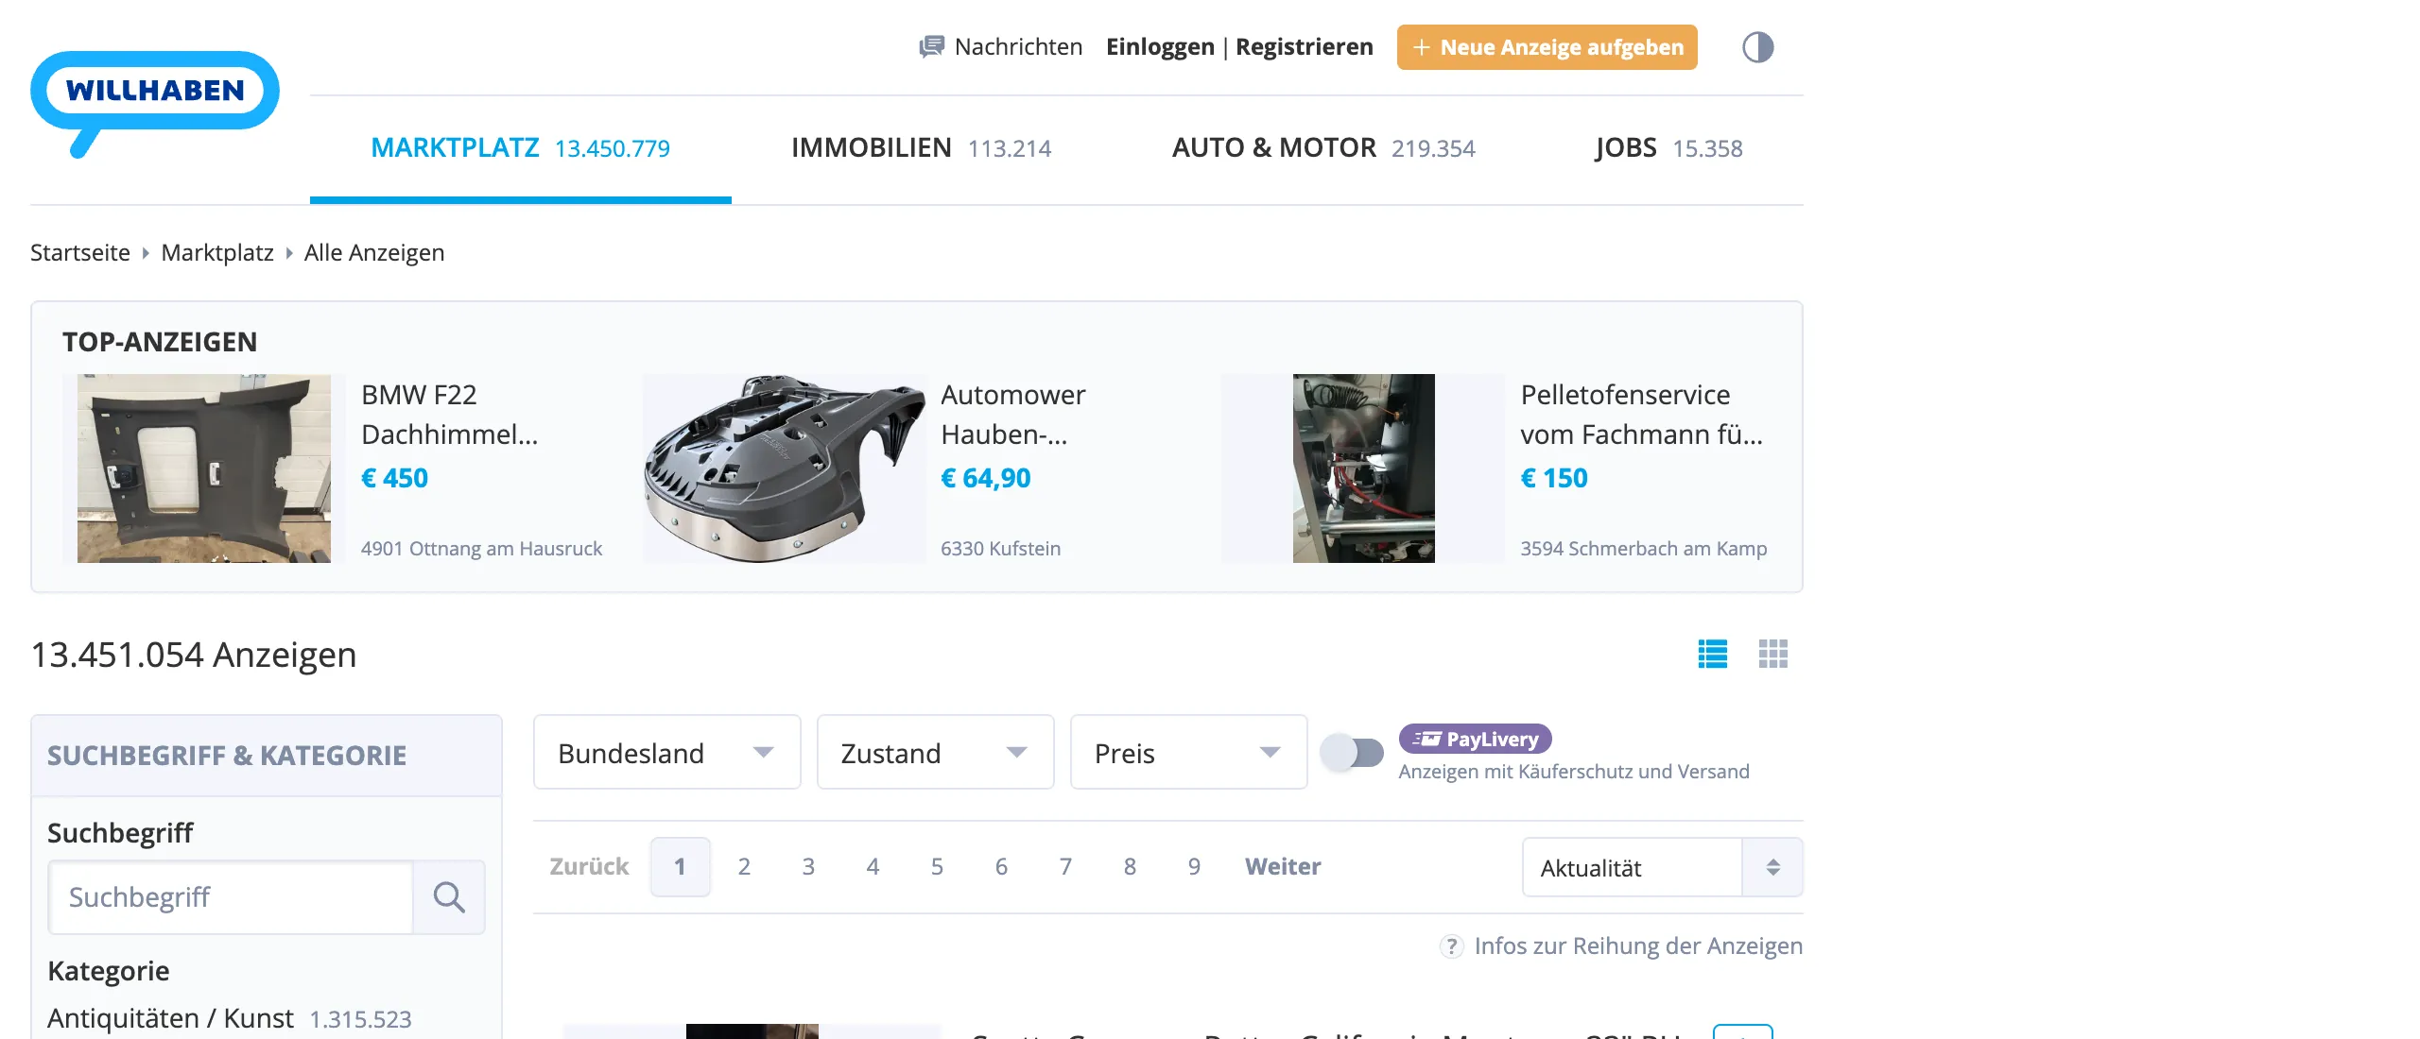Open the BMW F22 Dachhimmel title

click(x=450, y=415)
